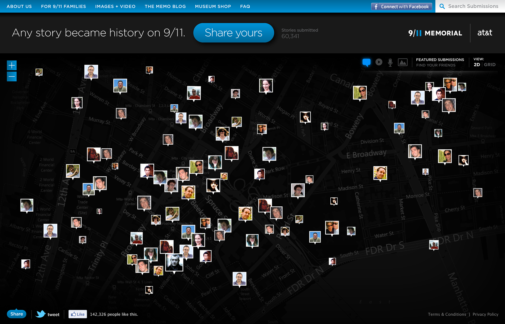Switch view to GRID
Screen dimensions: 505x324
pyautogui.click(x=489, y=65)
